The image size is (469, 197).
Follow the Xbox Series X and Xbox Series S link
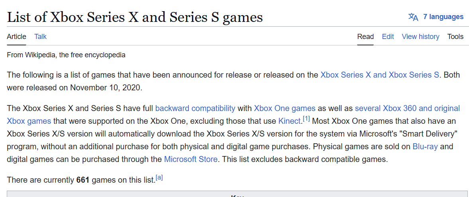pyautogui.click(x=380, y=75)
